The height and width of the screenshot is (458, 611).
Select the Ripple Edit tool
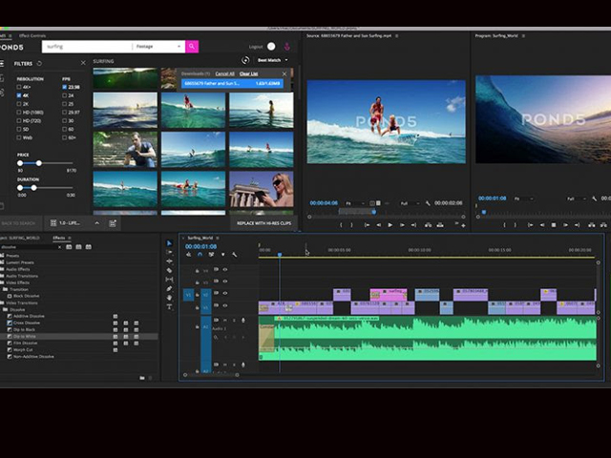click(169, 261)
